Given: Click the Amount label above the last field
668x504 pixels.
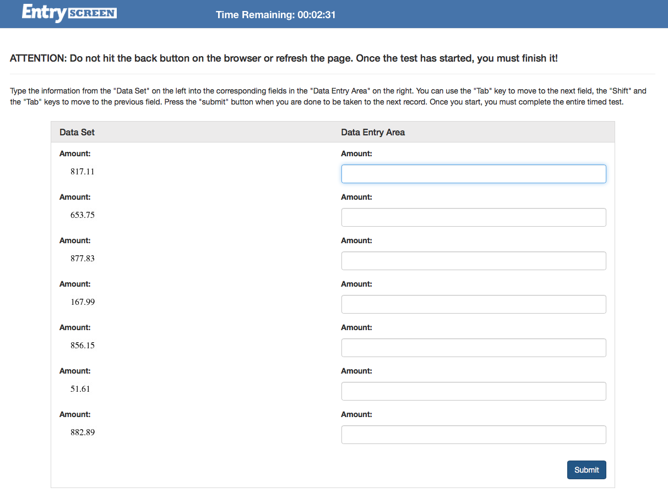Looking at the screenshot, I should 356,414.
